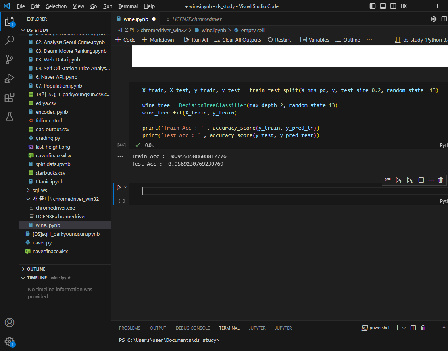
Task: Click the Split Cell icon
Action: click(421, 180)
